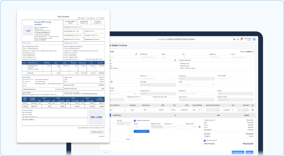Open the company selector dropdown in the header
The height and width of the screenshot is (156, 284).
(x=177, y=39)
